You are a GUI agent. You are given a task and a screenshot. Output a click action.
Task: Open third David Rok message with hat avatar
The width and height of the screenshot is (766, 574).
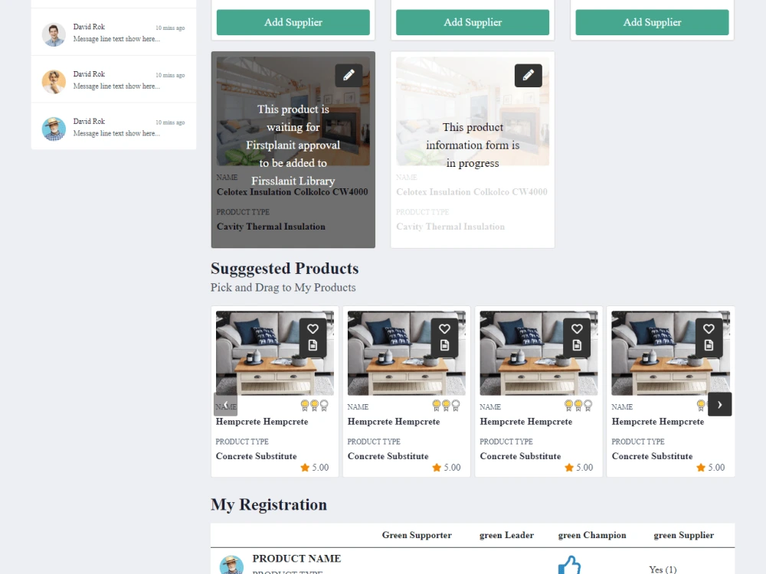pyautogui.click(x=114, y=127)
